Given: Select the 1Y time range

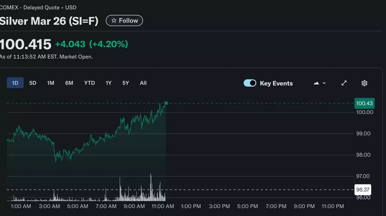Looking at the screenshot, I should (x=109, y=83).
